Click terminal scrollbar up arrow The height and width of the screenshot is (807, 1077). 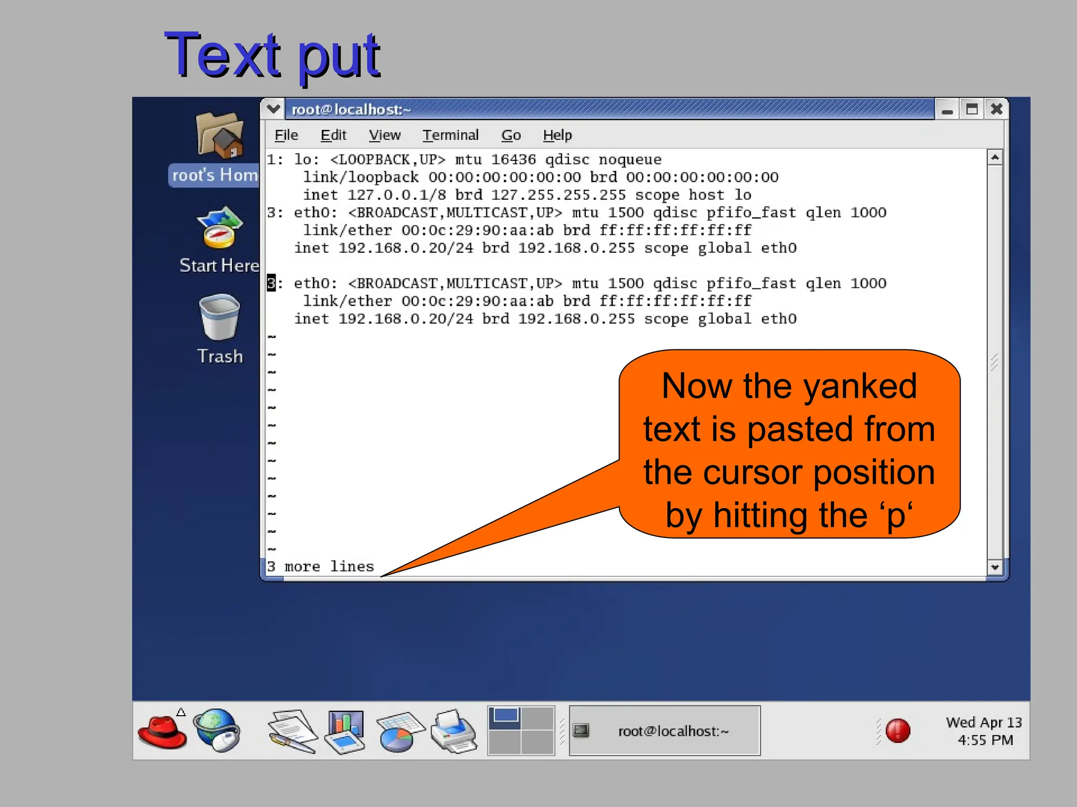coord(995,157)
